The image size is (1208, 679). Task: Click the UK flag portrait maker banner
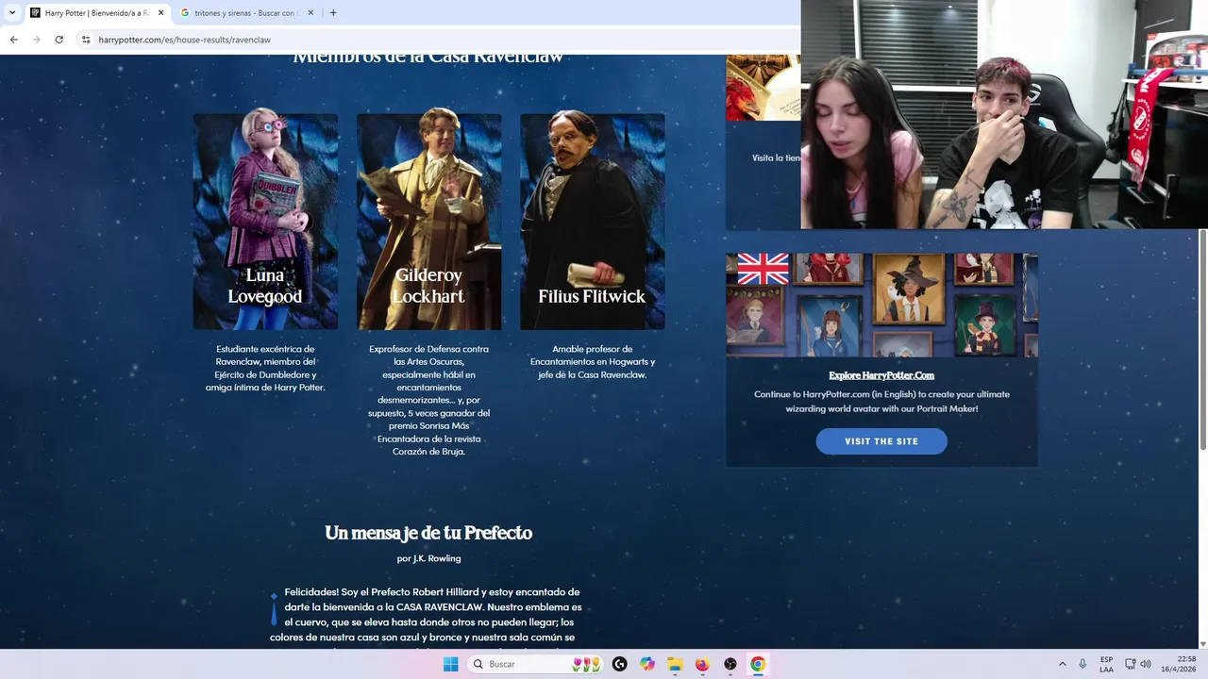(x=881, y=305)
